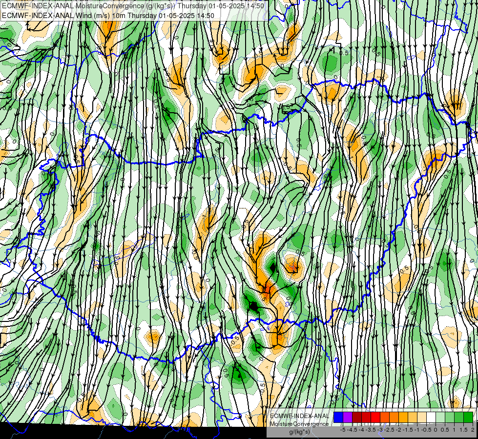
Task: Click the amber swatch between -2 and -1.5
Action: point(403,417)
